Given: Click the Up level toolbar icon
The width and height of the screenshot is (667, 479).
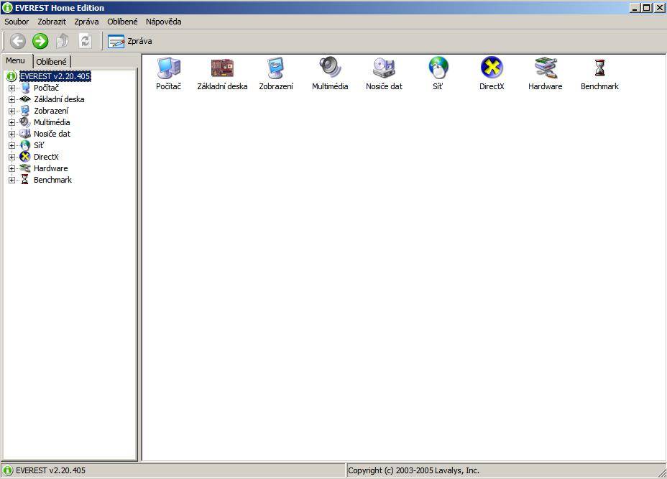Looking at the screenshot, I should click(63, 41).
